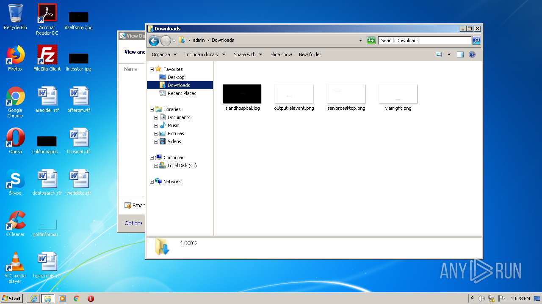Click Options link in background window
The width and height of the screenshot is (542, 304).
pos(133,223)
